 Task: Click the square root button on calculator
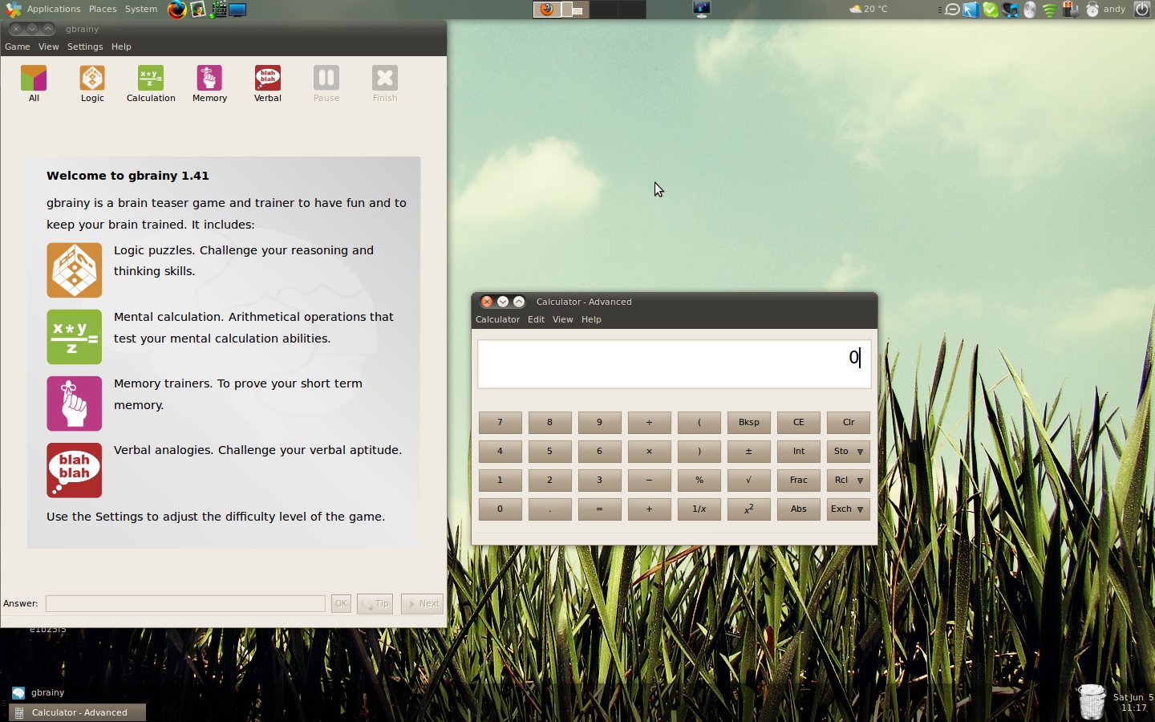click(x=749, y=481)
